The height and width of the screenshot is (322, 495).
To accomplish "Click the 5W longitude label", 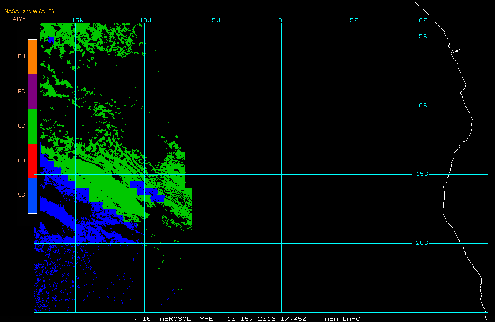I will [x=216, y=20].
